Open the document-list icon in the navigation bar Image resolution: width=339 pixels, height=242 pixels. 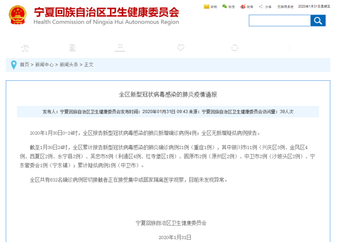73,47
